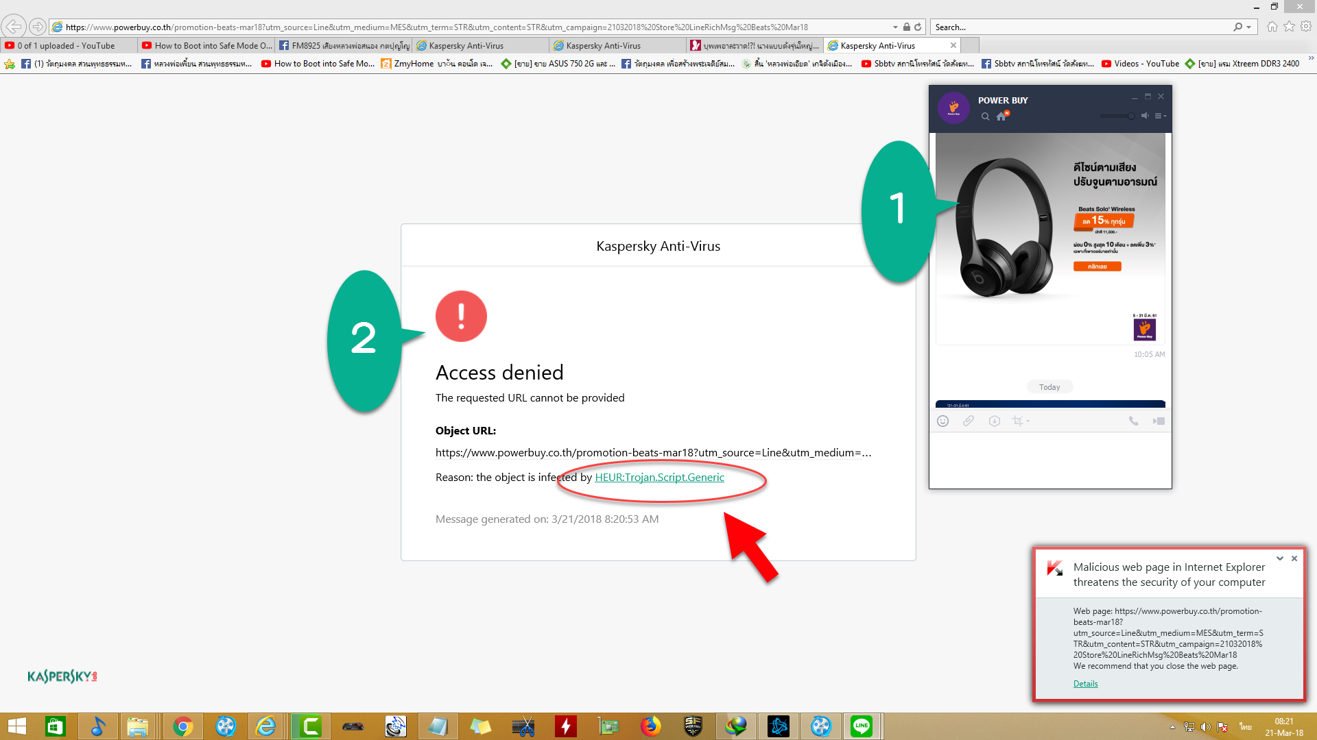Screen dimensions: 1317x740
Task: Switch the Thai input language indicator
Action: tap(1245, 727)
